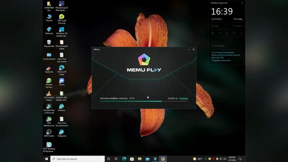This screenshot has height=162, width=288.
Task: Switch to Filmora taskbar app
Action: 155,159
